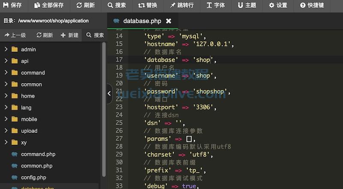The width and height of the screenshot is (343, 189).
Task: Select the lang folder icon
Action: [x=15, y=108]
